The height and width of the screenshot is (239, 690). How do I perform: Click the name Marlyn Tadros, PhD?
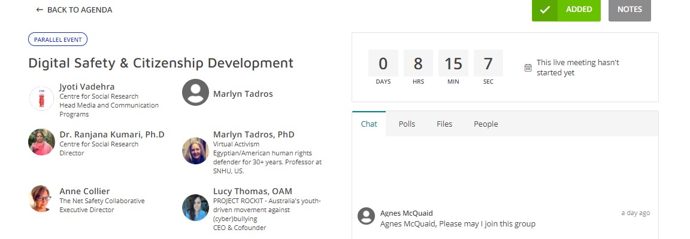tap(254, 134)
